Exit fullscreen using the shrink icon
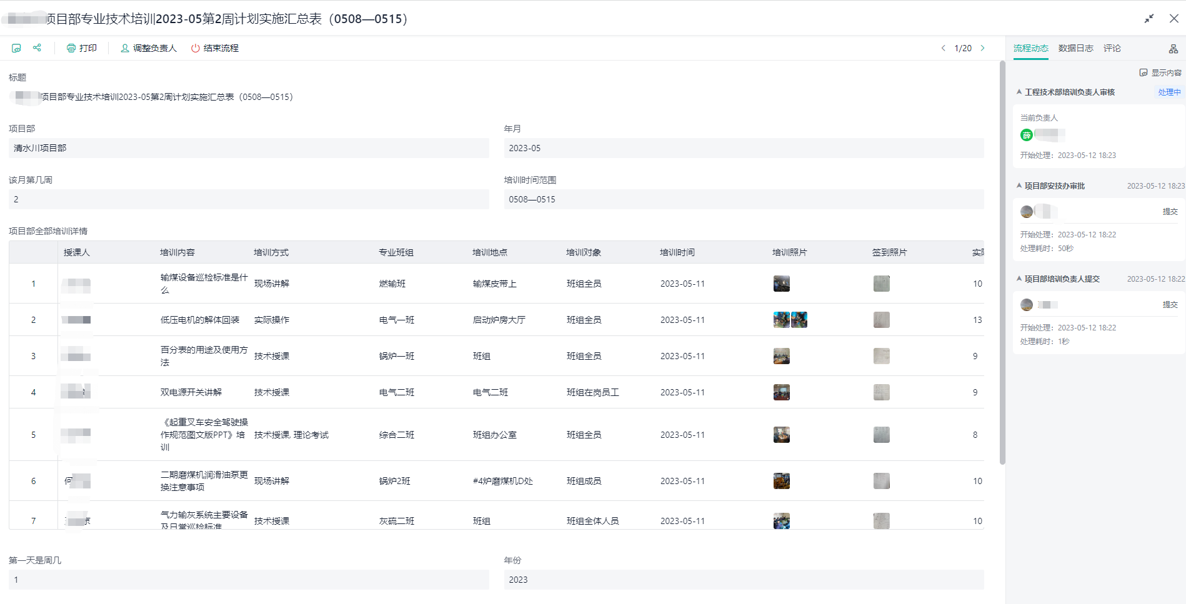The height and width of the screenshot is (604, 1186). click(1149, 19)
